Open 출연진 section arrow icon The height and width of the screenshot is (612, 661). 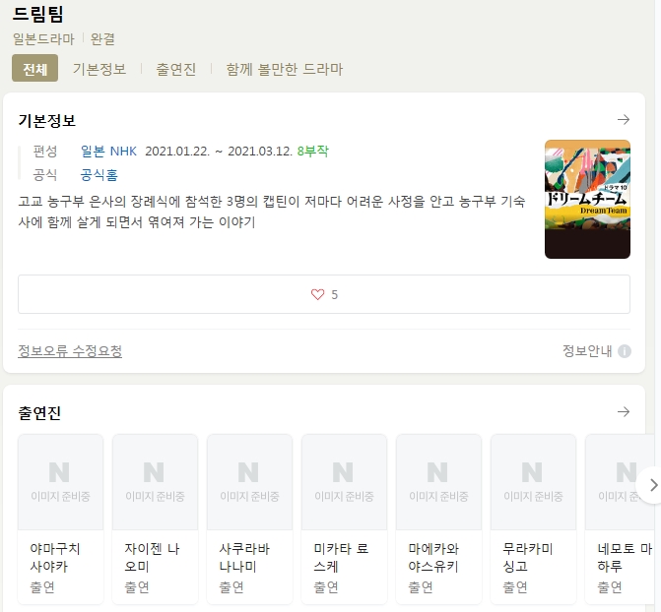624,411
